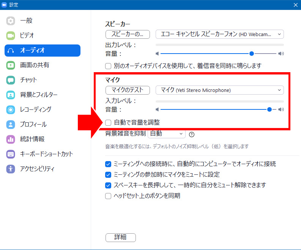Click the microphone volume slider handle

(x=269, y=109)
